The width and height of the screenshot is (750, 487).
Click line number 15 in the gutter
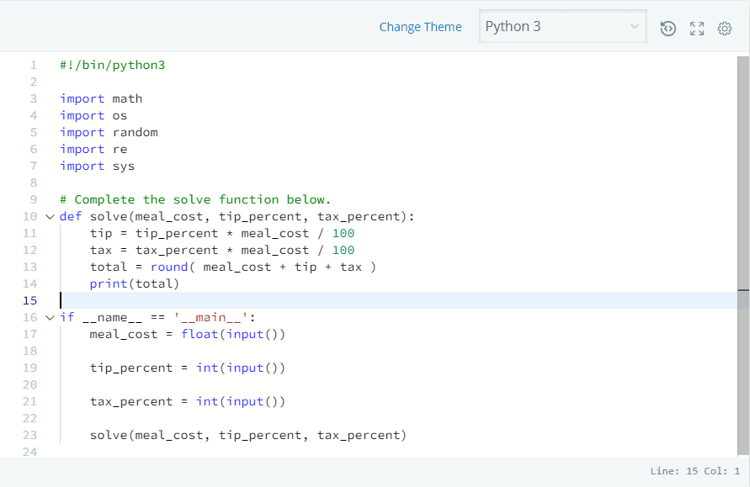(29, 300)
